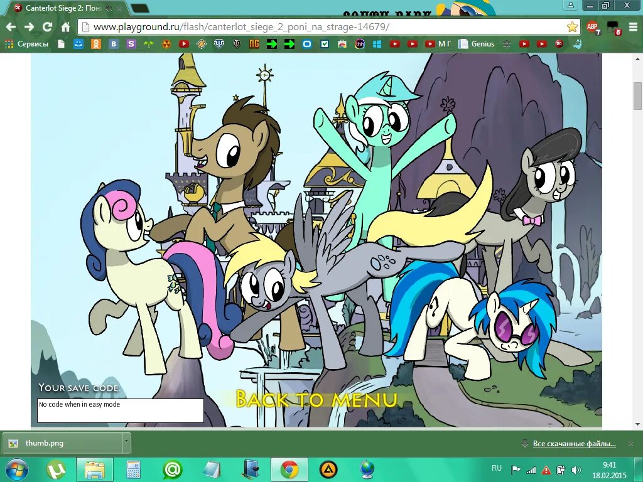Switch the RU input language
Image resolution: width=643 pixels, height=482 pixels.
pyautogui.click(x=497, y=468)
